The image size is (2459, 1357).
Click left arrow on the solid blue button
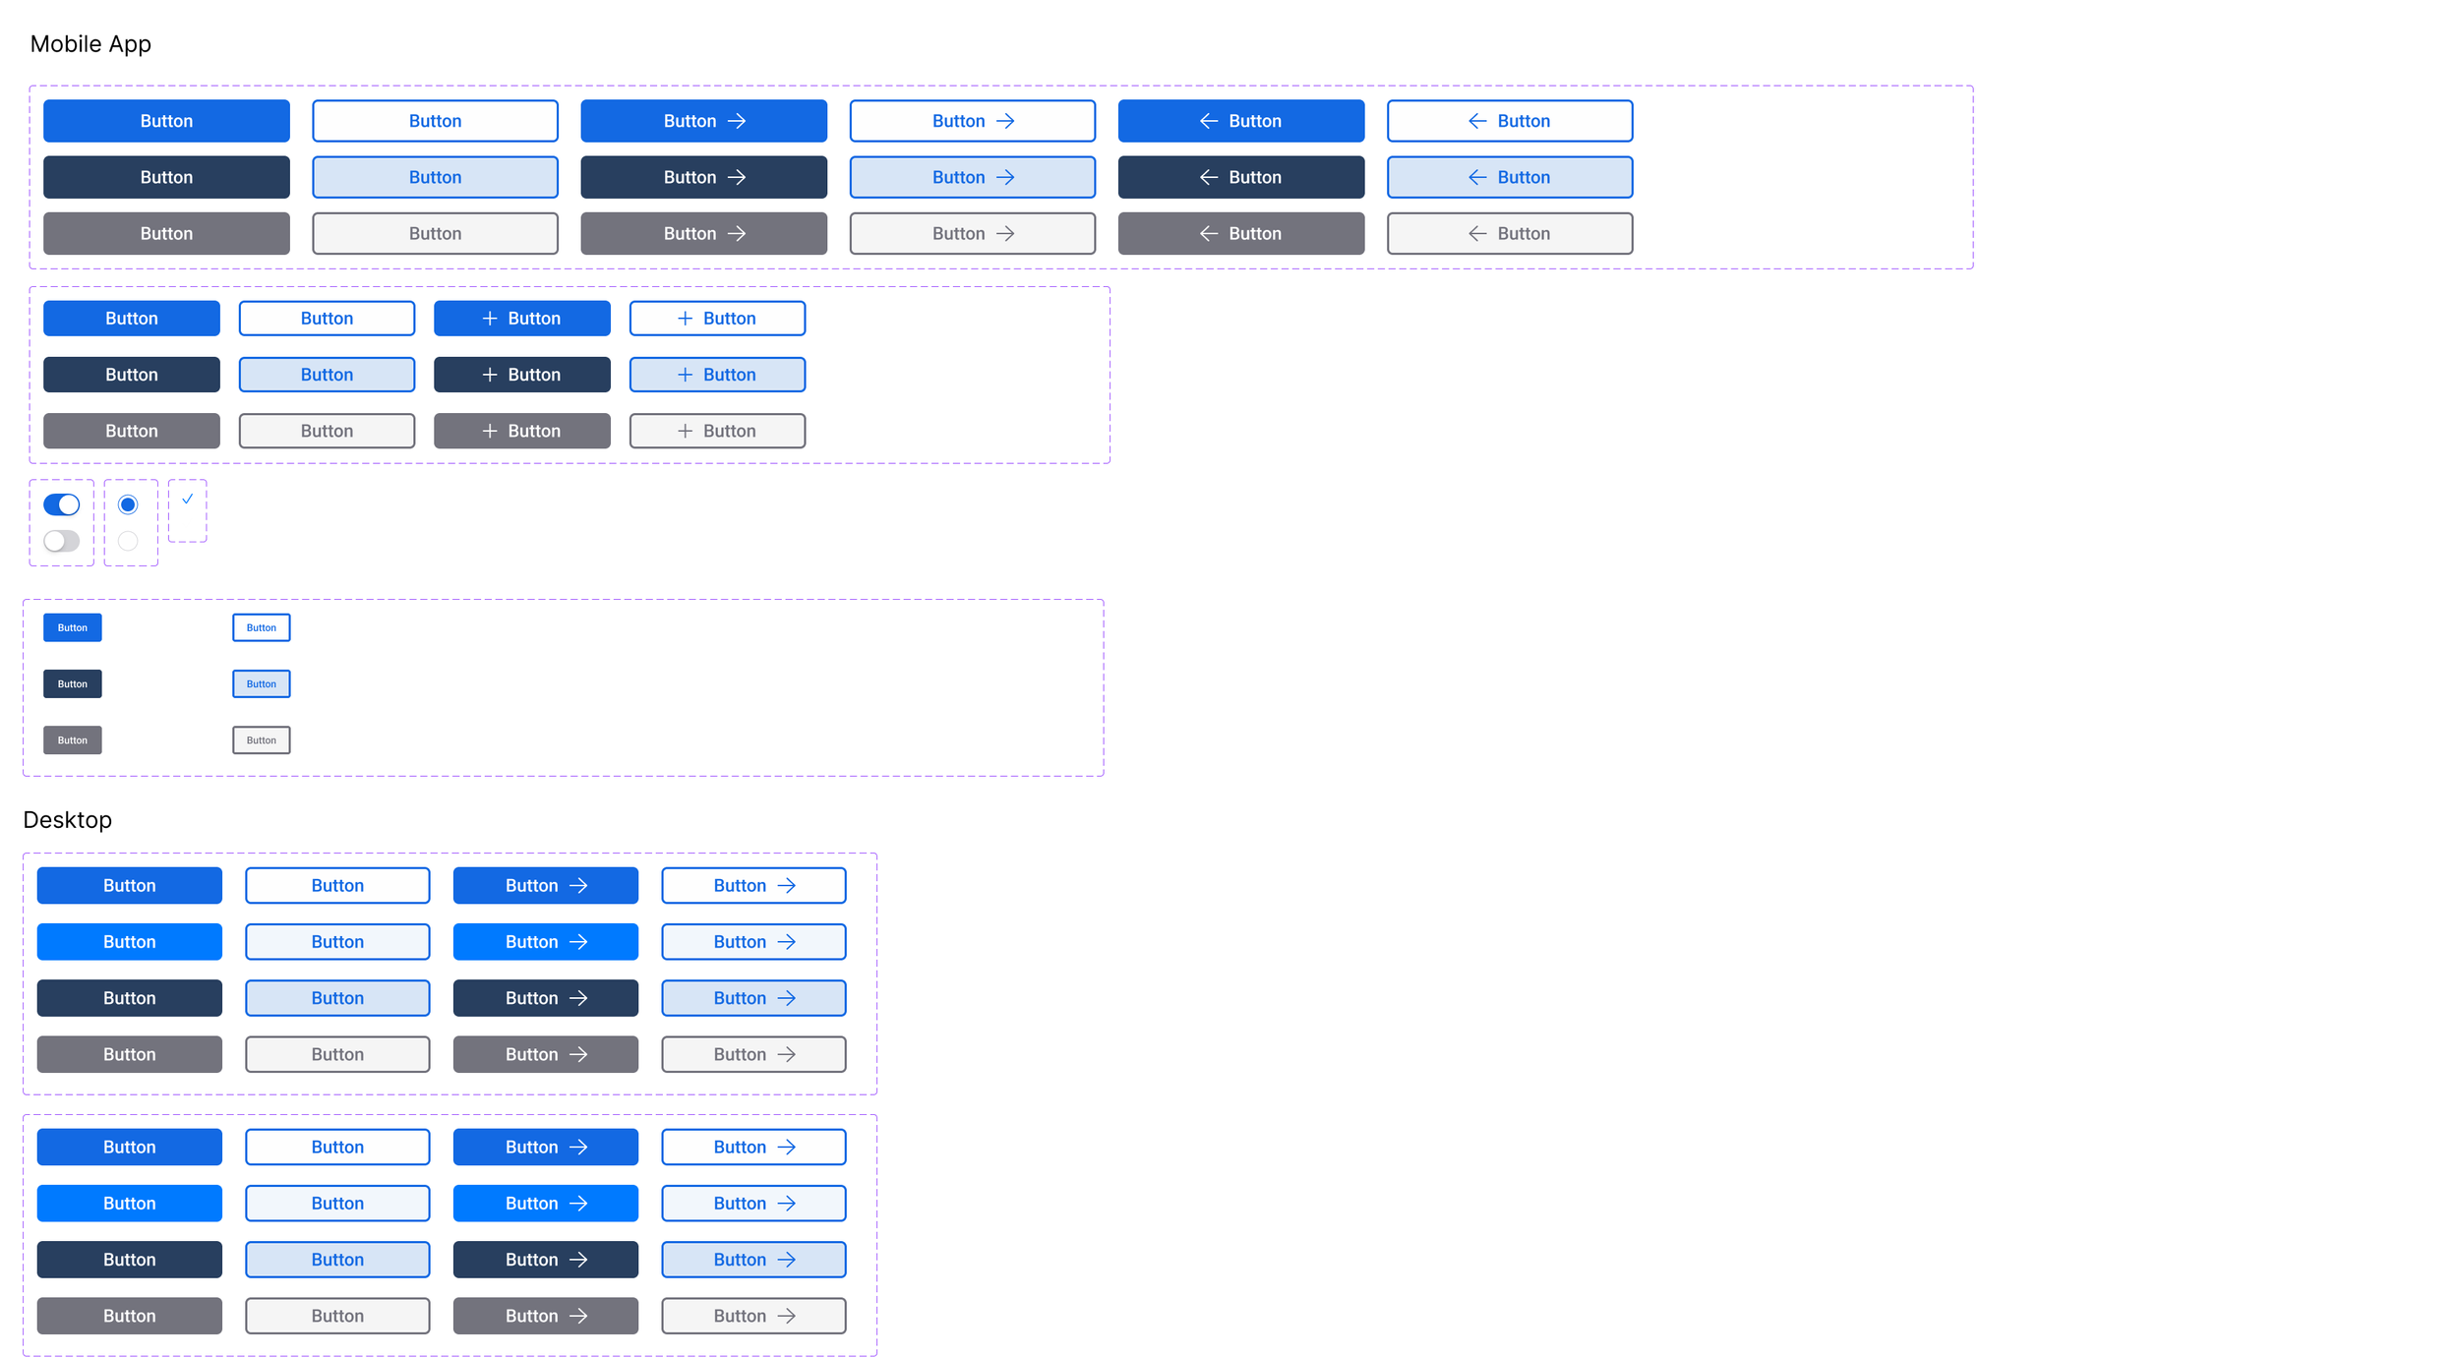(x=1209, y=121)
